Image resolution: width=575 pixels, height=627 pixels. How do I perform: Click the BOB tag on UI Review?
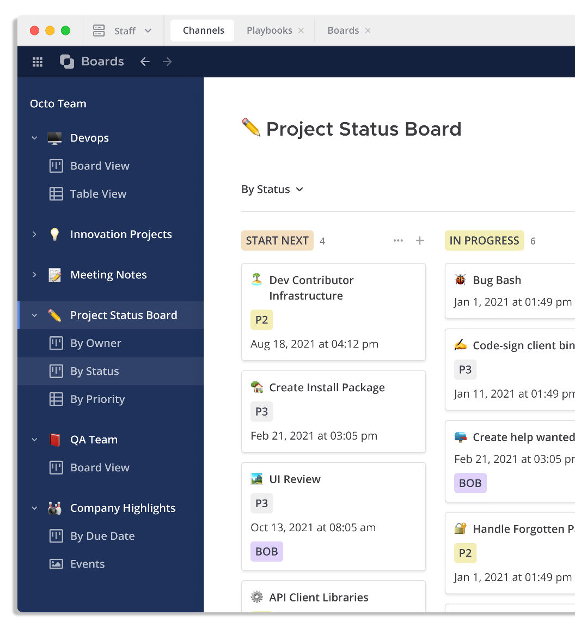pyautogui.click(x=267, y=551)
